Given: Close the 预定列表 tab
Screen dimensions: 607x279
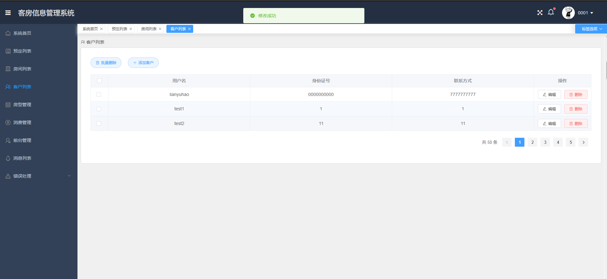Looking at the screenshot, I should [131, 29].
